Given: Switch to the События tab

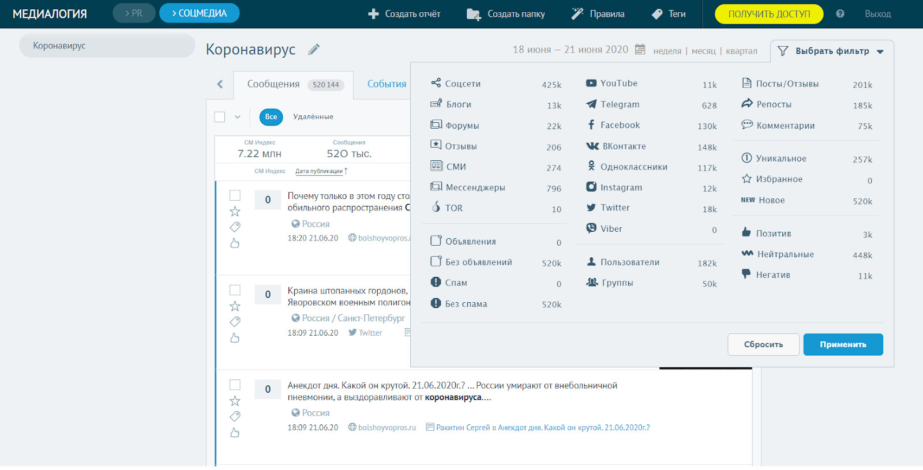Looking at the screenshot, I should pyautogui.click(x=387, y=84).
